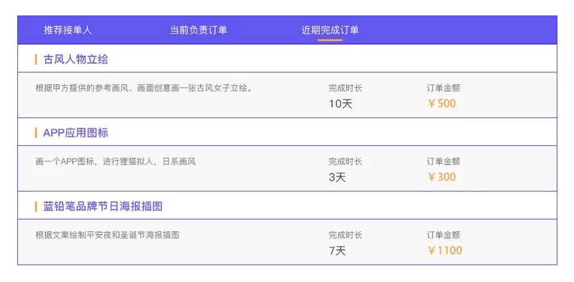
Task: Click the 3天 completion duration
Action: click(337, 177)
